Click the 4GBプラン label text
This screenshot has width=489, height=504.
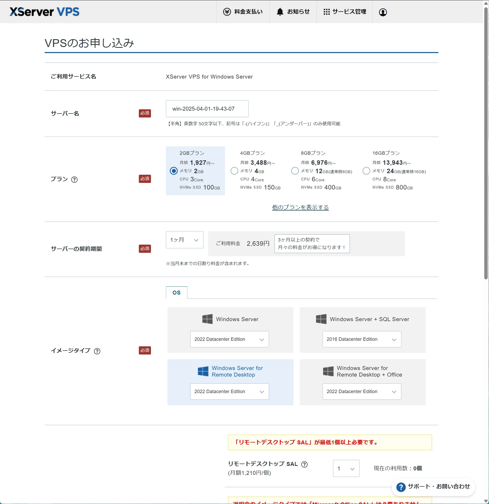253,153
